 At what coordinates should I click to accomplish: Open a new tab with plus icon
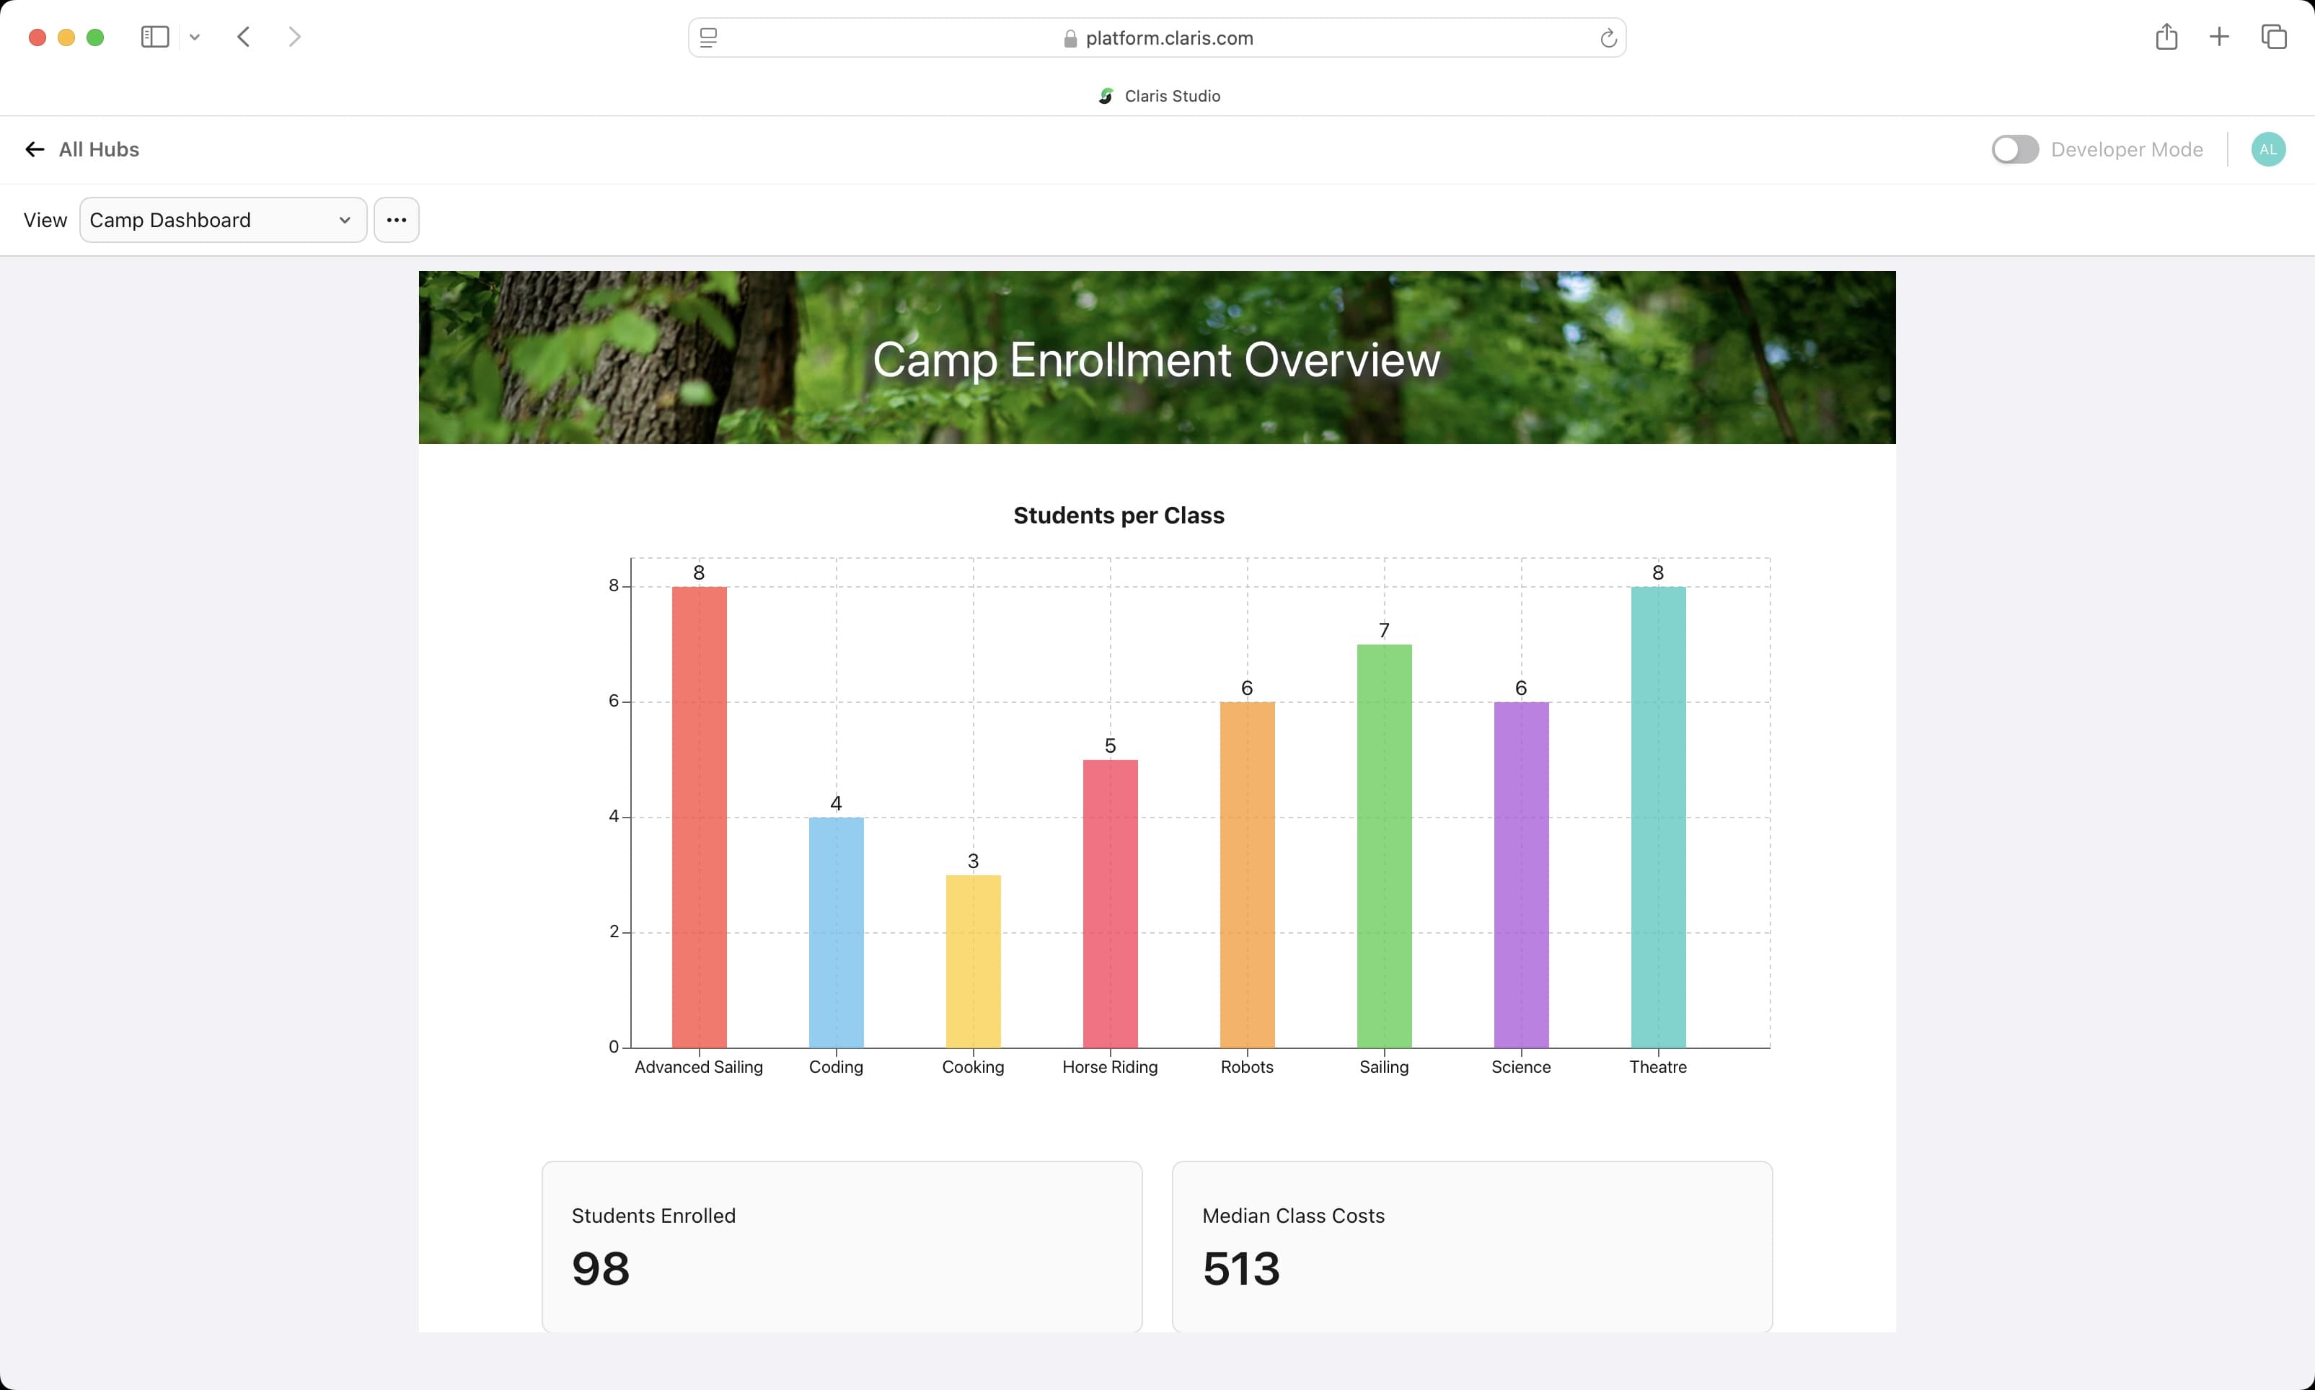point(2218,37)
